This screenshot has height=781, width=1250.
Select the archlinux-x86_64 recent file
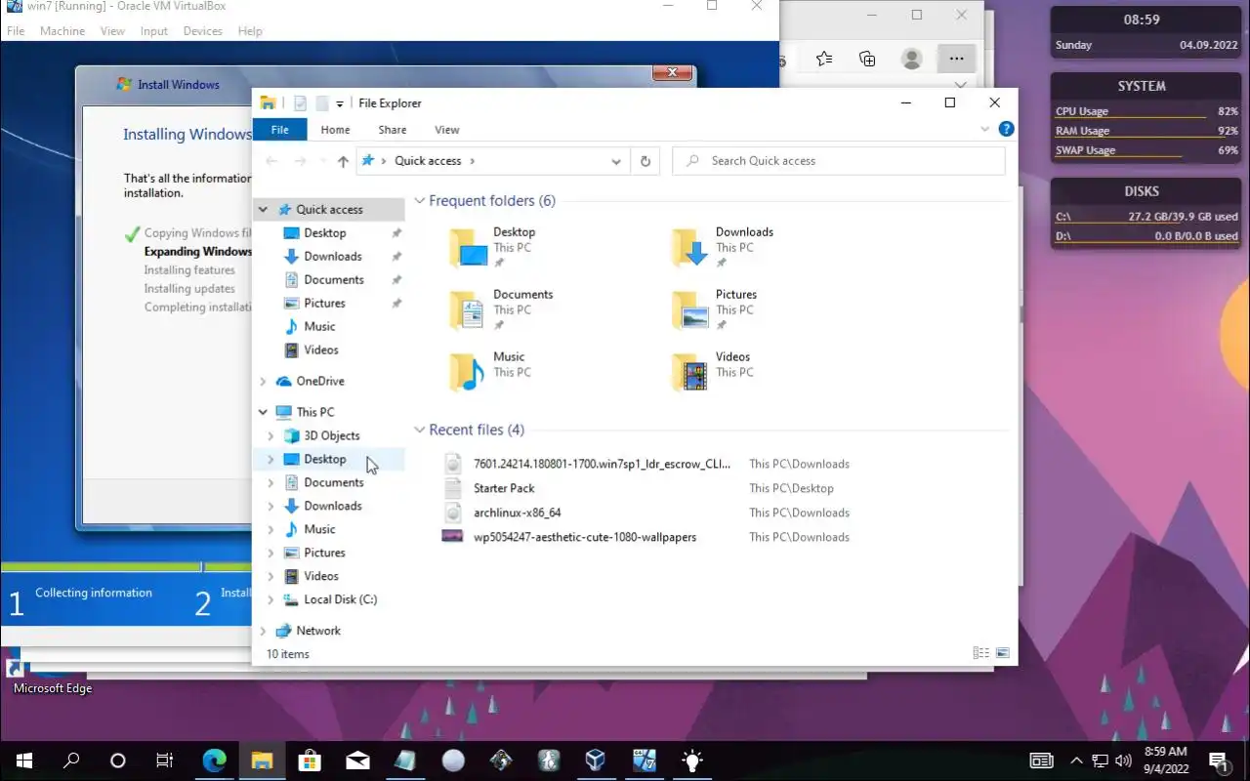pyautogui.click(x=517, y=514)
